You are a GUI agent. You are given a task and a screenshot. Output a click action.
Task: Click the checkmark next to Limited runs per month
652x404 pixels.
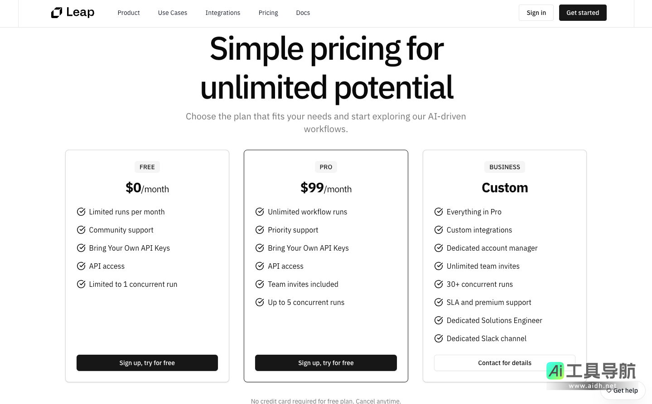point(81,212)
